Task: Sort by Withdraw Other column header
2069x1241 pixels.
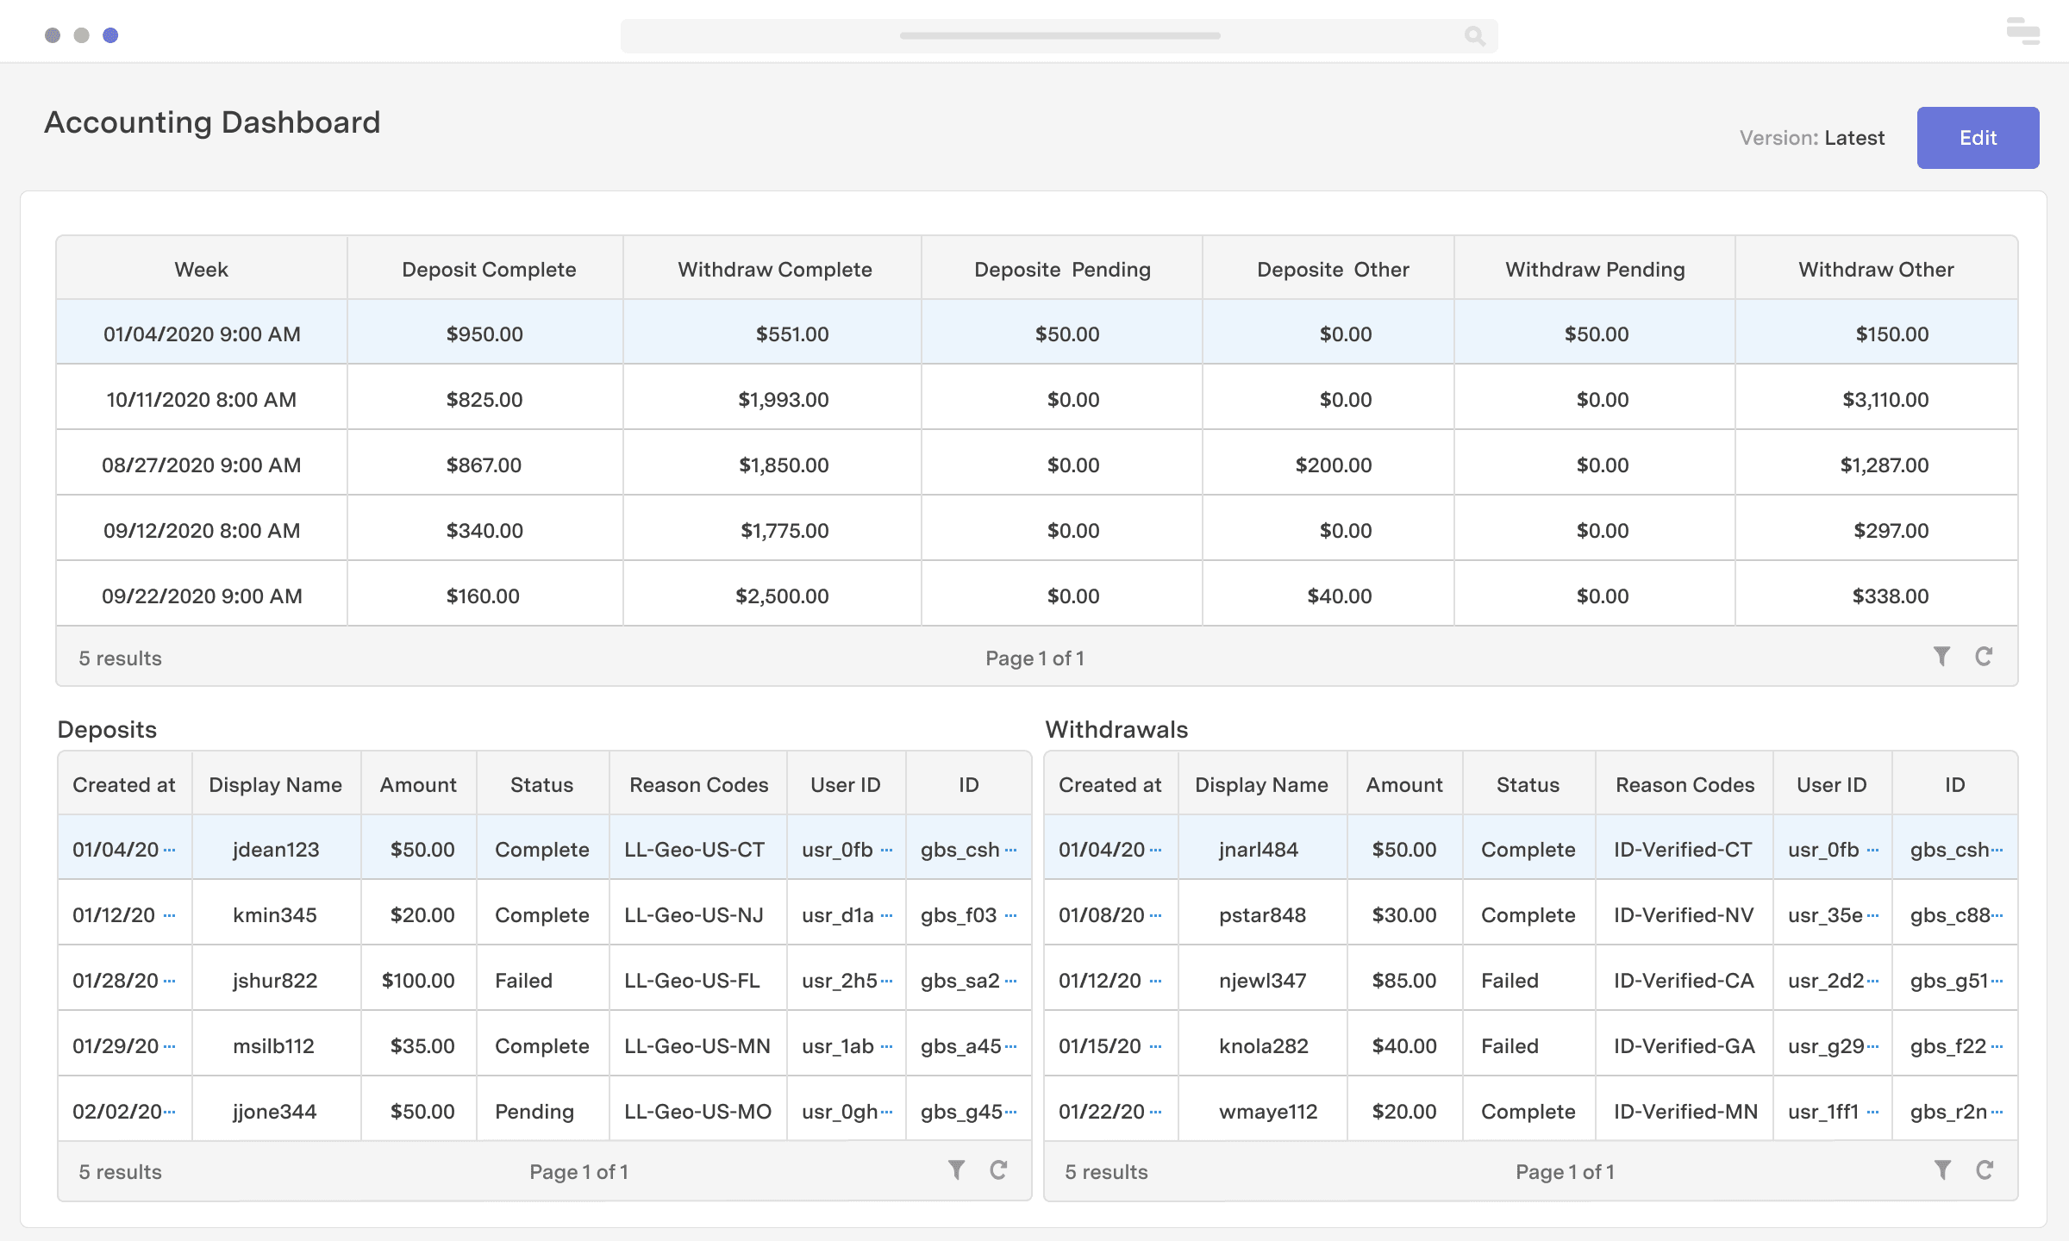Action: click(1875, 269)
